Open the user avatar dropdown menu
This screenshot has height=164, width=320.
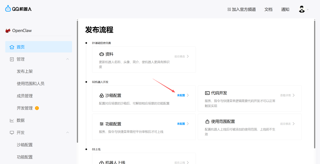point(303,9)
